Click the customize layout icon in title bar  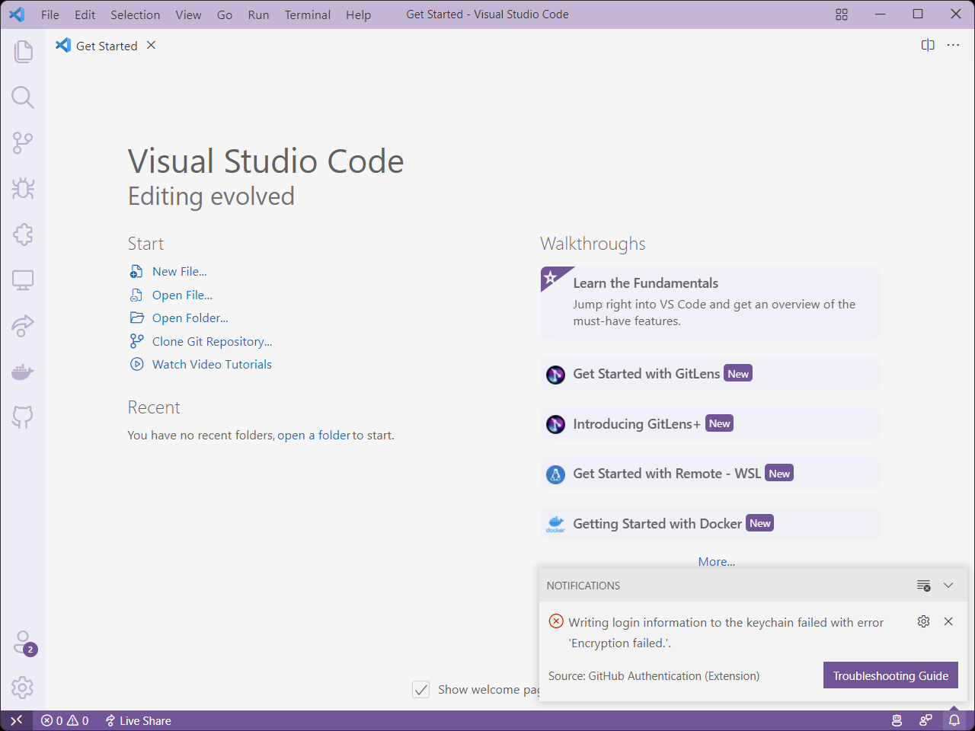842,14
